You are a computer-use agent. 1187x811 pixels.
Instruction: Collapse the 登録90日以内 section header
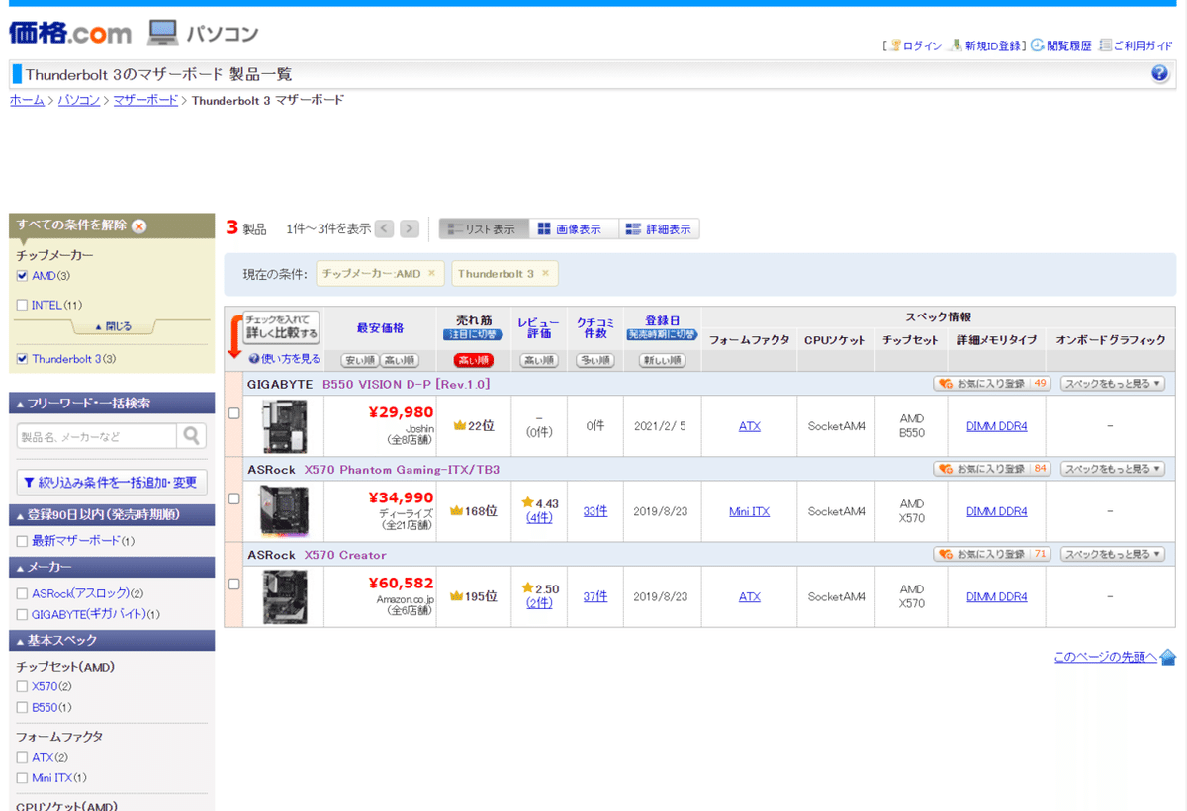point(112,515)
